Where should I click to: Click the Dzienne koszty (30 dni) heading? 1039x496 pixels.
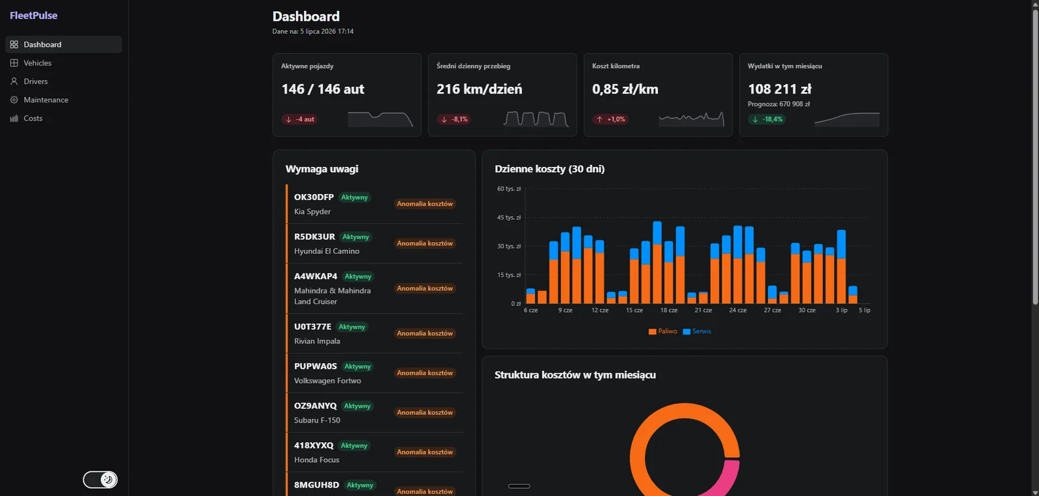tap(549, 169)
